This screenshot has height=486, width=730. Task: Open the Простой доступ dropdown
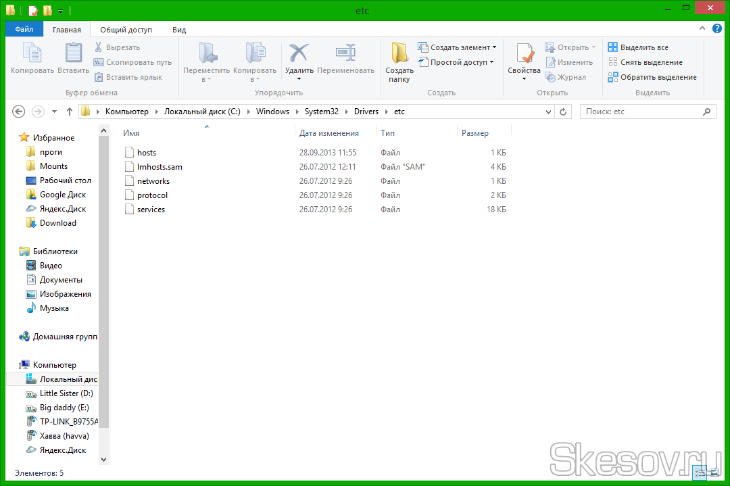point(491,62)
